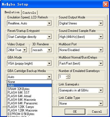Open the Sound Output Mode dropdown
The width and height of the screenshot is (110, 117).
[101, 23]
